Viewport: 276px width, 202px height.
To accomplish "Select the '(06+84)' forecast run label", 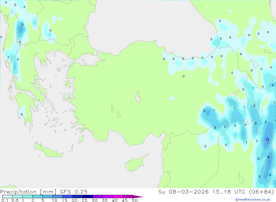I will 262,192.
